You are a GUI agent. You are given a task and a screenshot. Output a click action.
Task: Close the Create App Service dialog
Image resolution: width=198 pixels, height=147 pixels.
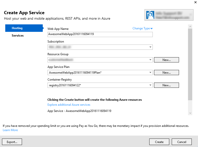[x=195, y=2]
